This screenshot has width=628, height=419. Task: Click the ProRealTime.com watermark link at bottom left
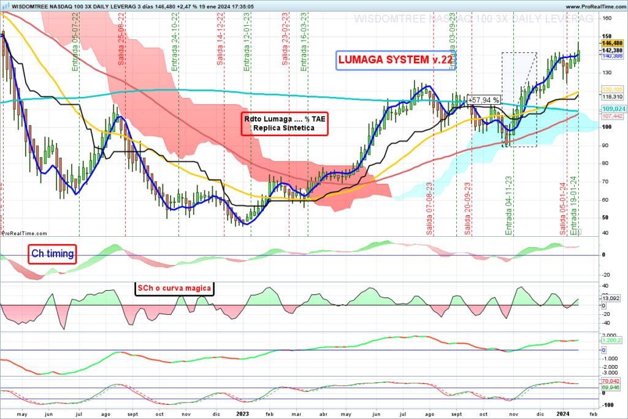pyautogui.click(x=24, y=233)
